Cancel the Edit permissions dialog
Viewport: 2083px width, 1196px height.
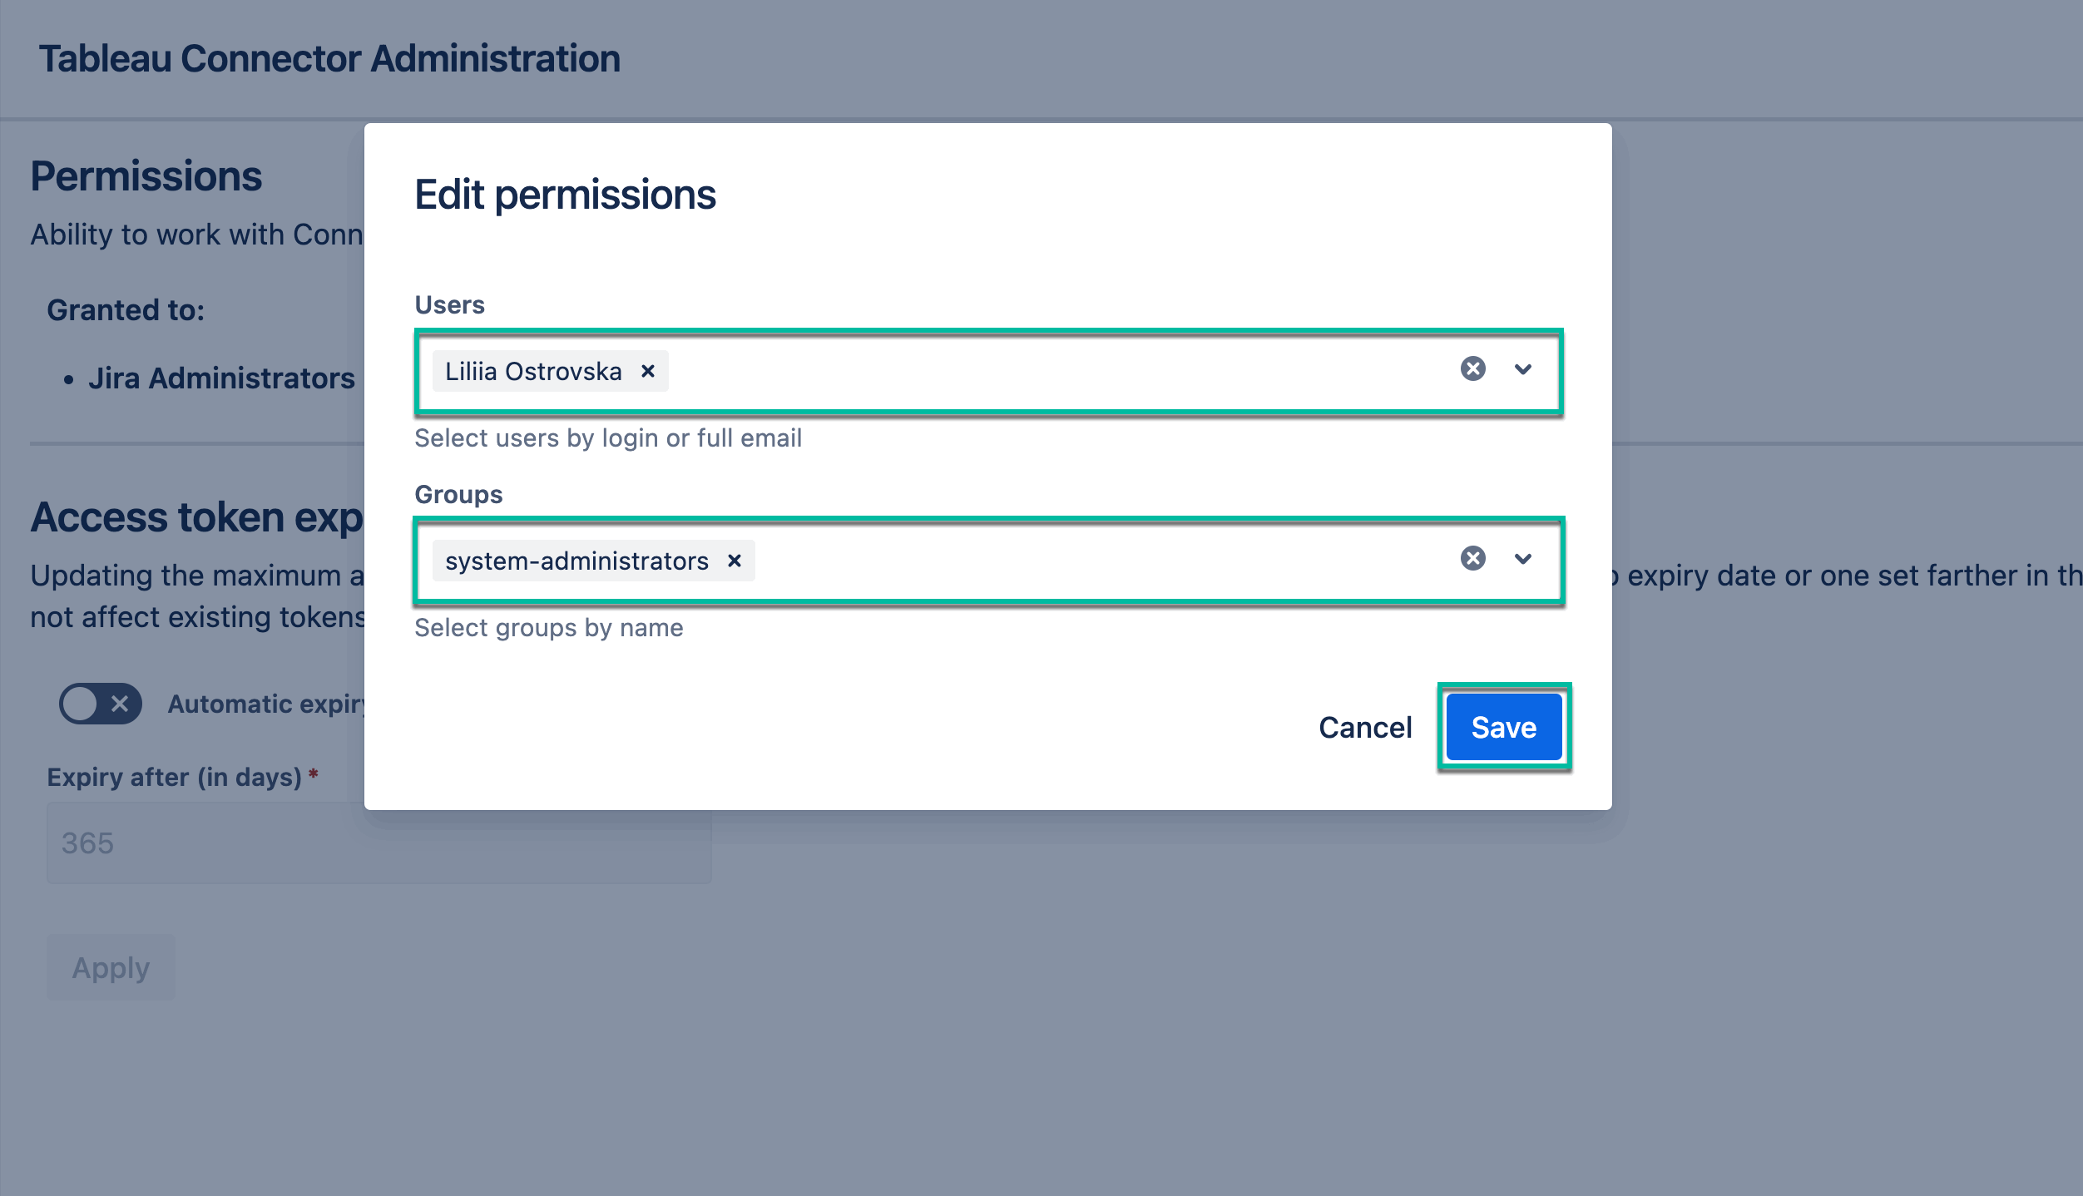1364,726
